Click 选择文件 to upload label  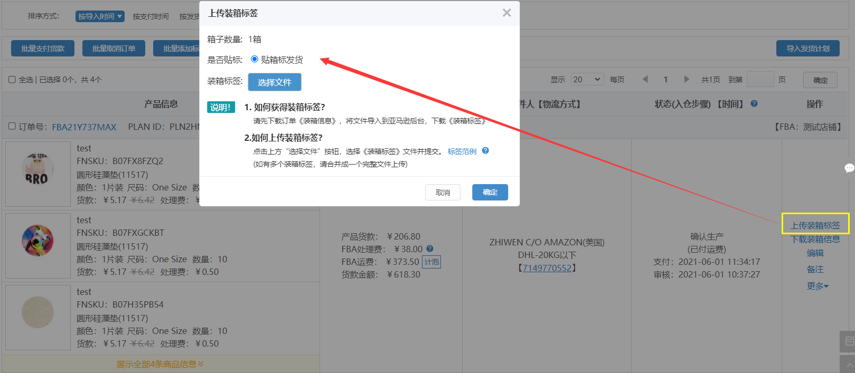pos(274,82)
